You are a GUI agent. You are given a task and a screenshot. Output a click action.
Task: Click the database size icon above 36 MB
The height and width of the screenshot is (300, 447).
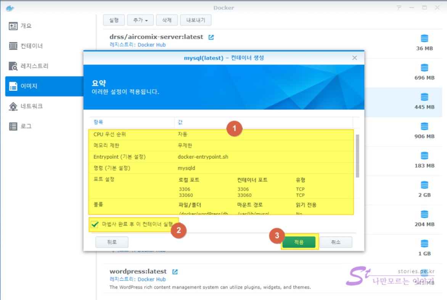pos(424,39)
